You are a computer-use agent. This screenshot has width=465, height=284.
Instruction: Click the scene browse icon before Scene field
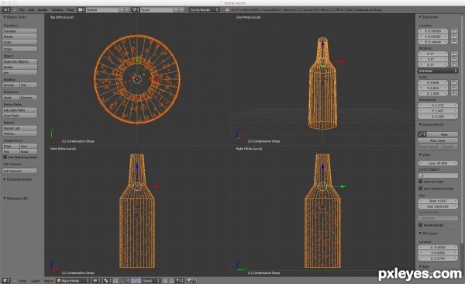(x=136, y=10)
